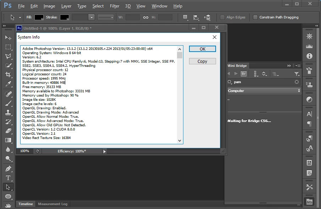Open the Layer menu
This screenshot has height=209, width=321.
[x=66, y=6]
